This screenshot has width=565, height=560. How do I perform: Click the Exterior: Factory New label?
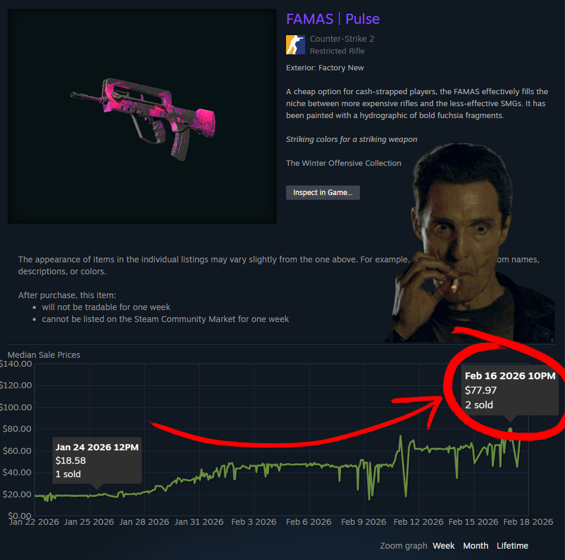pos(325,68)
